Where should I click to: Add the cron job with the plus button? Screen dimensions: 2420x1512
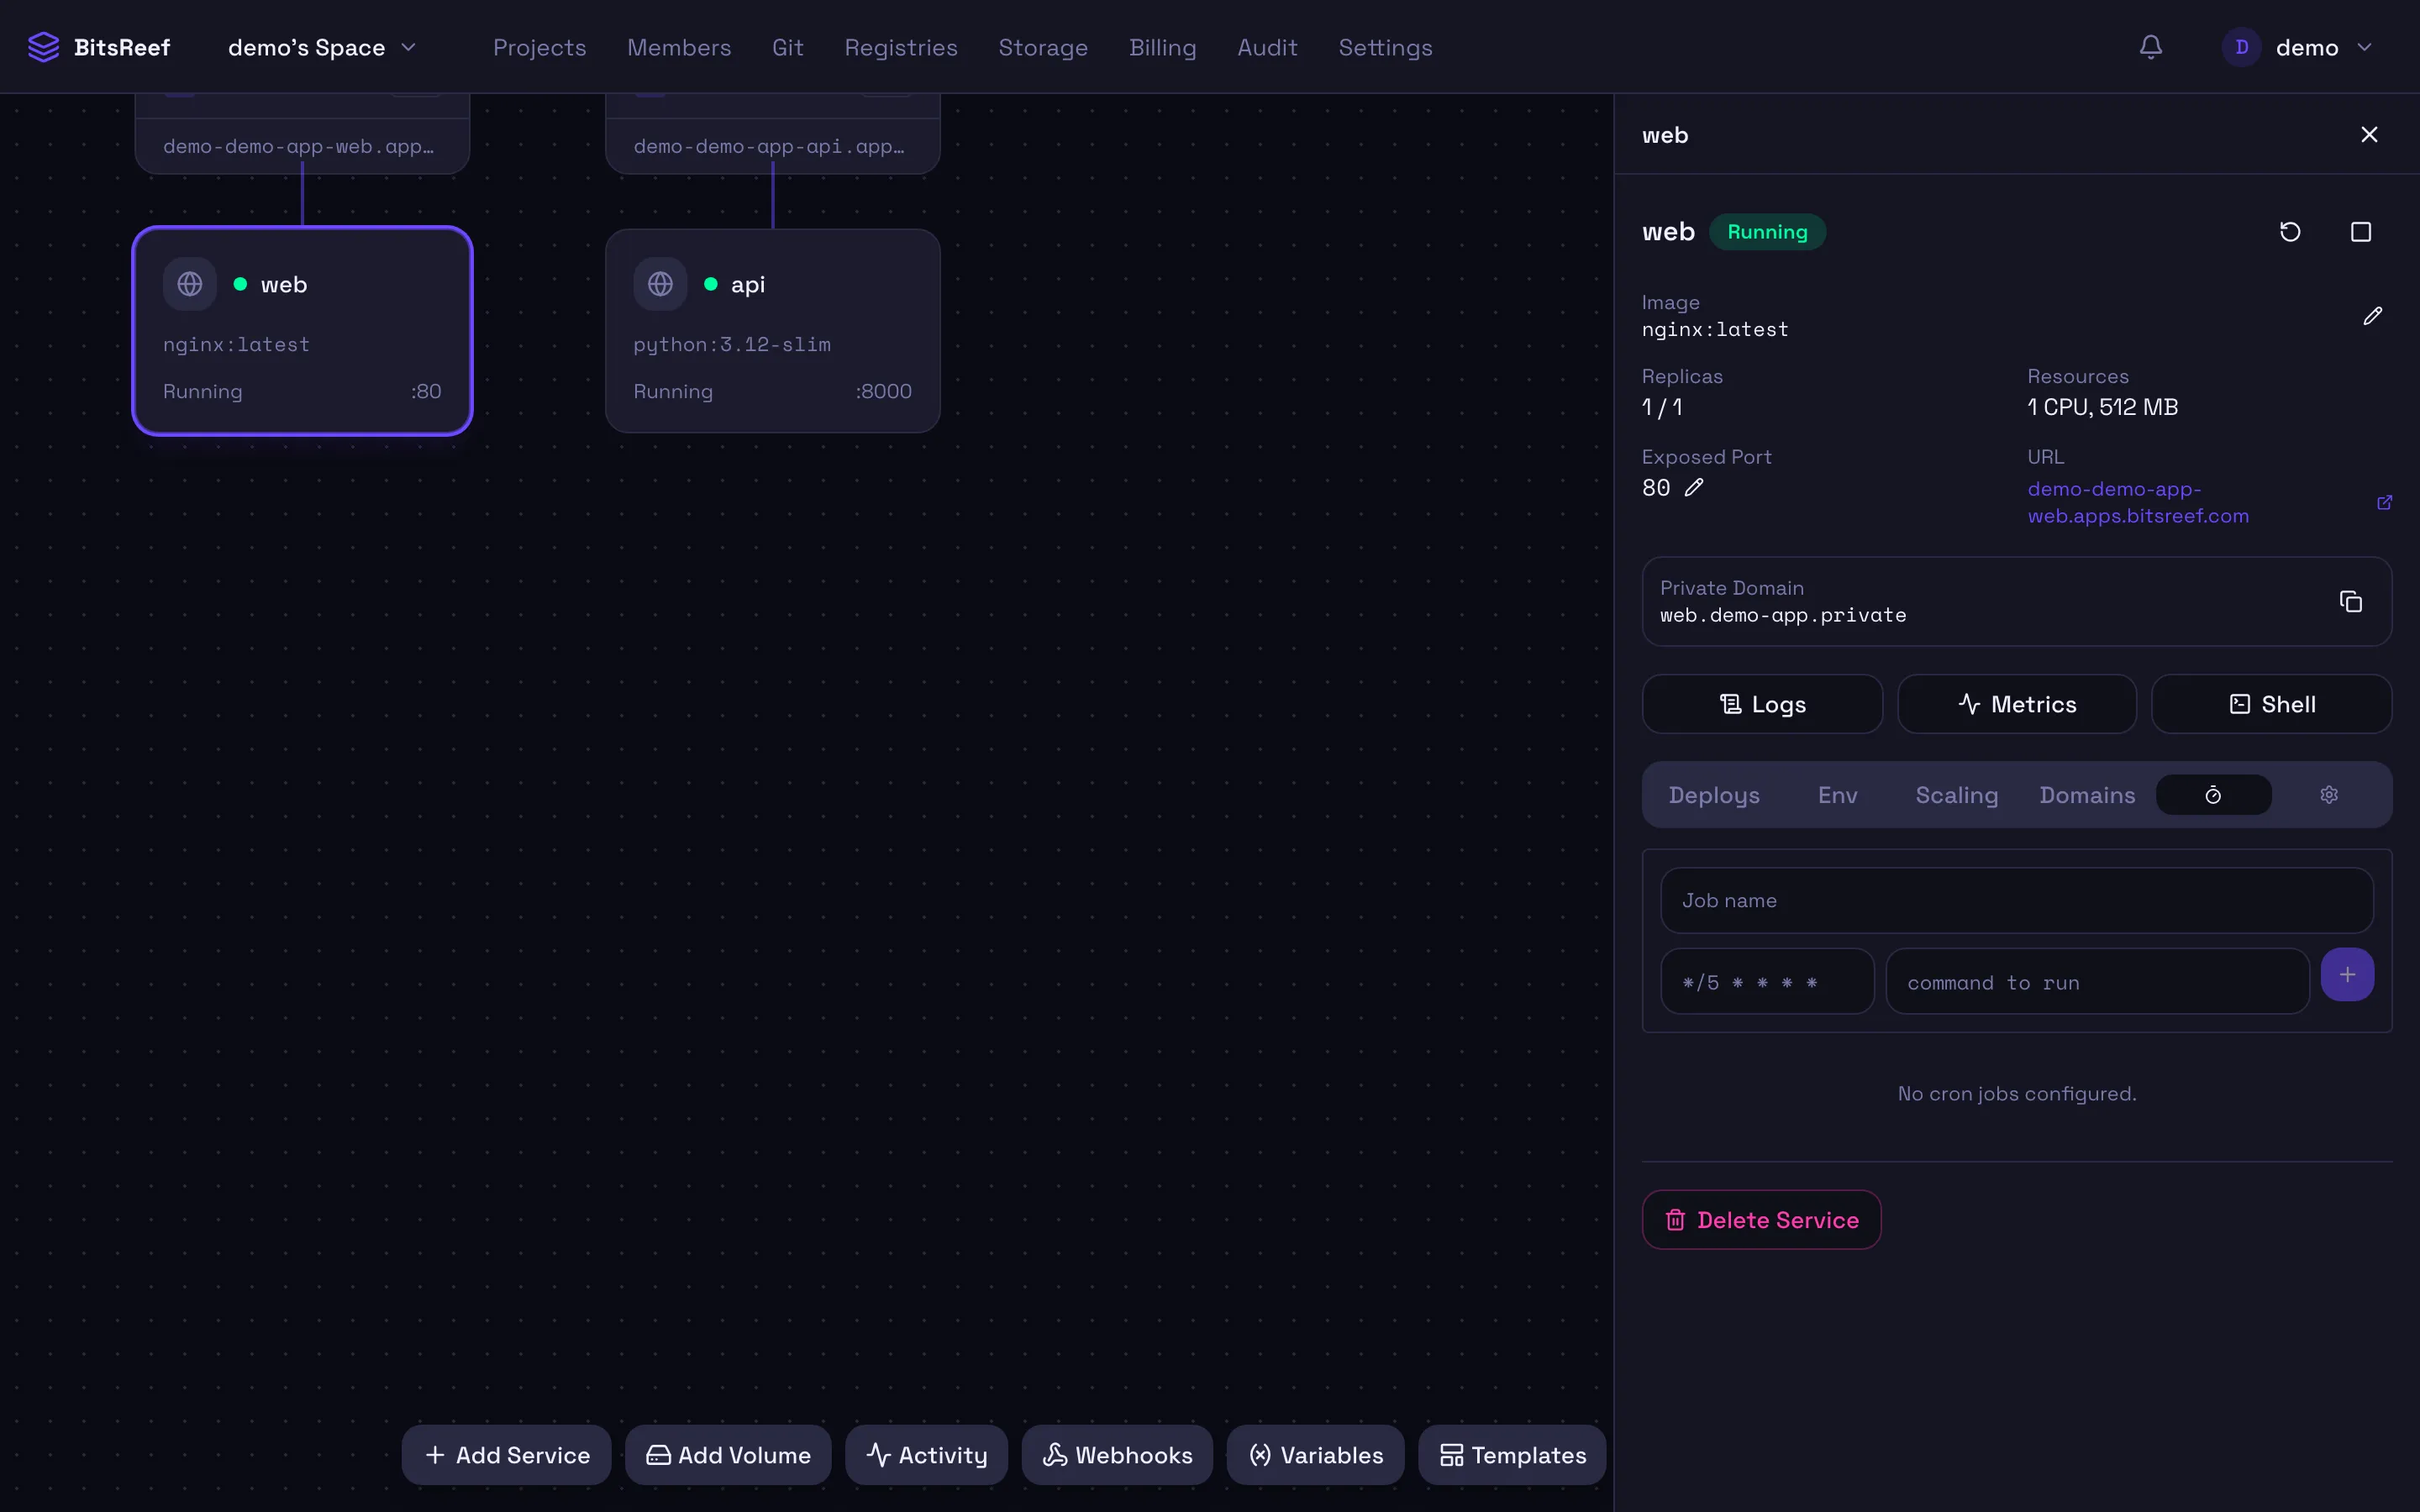click(2347, 975)
